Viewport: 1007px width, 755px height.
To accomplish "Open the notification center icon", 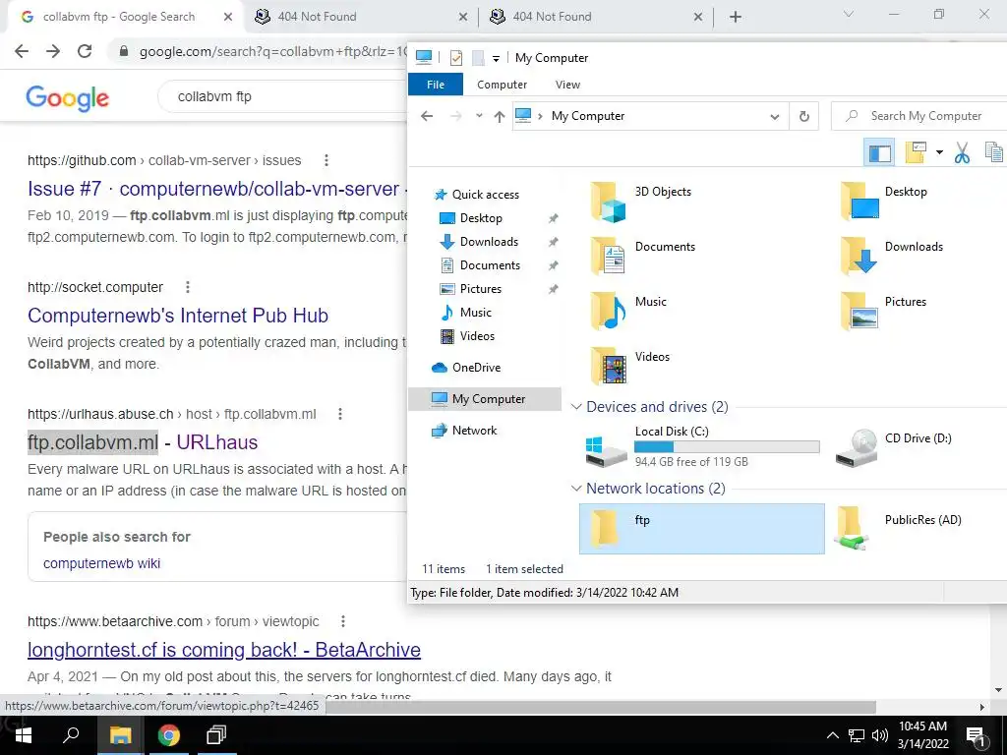I will [x=976, y=735].
